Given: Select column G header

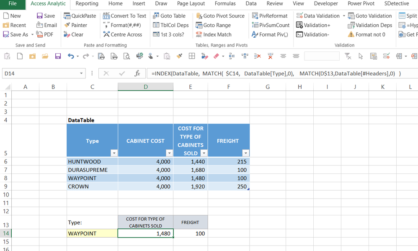Looking at the screenshot, I should pyautogui.click(x=268, y=87).
